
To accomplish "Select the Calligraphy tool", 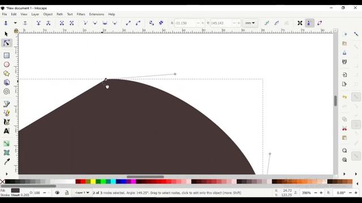I will [x=6, y=122].
